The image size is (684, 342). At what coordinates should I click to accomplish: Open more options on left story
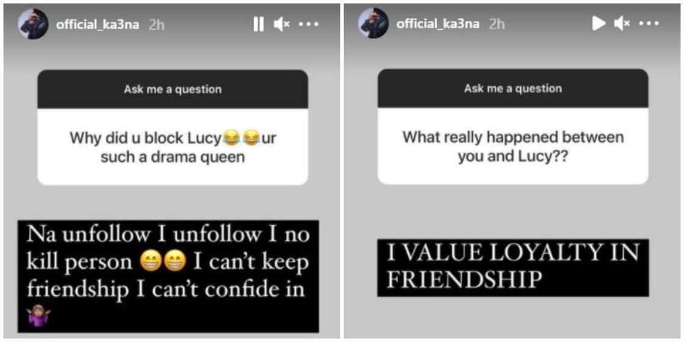coord(309,24)
